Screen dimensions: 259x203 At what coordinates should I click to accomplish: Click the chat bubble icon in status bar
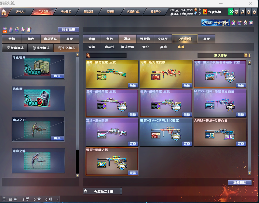39,199
